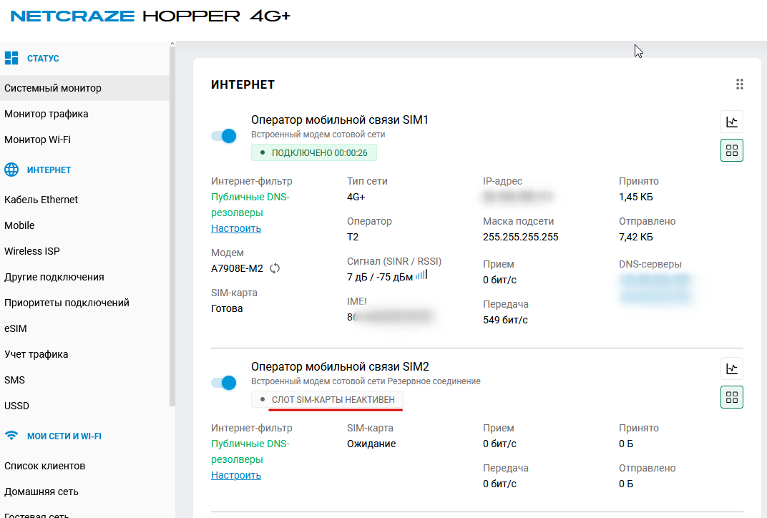767x518 pixels.
Task: Select eSIM in the sidebar
Action: pos(16,328)
